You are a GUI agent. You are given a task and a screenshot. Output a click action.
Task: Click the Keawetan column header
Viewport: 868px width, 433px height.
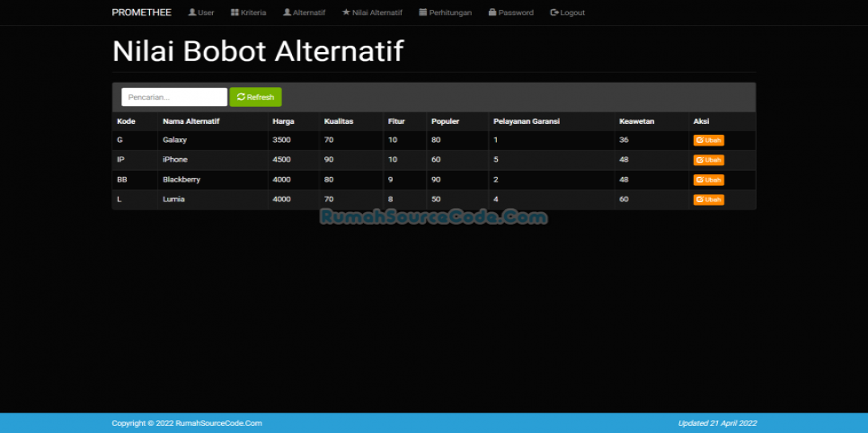click(x=636, y=121)
